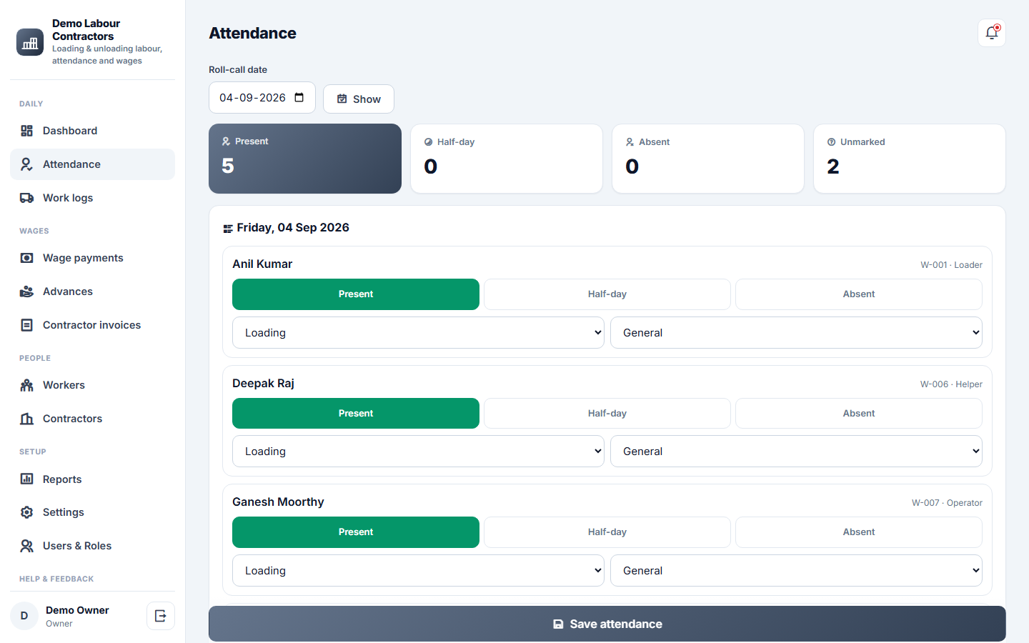Go to Dashboard in the sidebar
Screen dimensions: 1029x643
(x=92, y=131)
